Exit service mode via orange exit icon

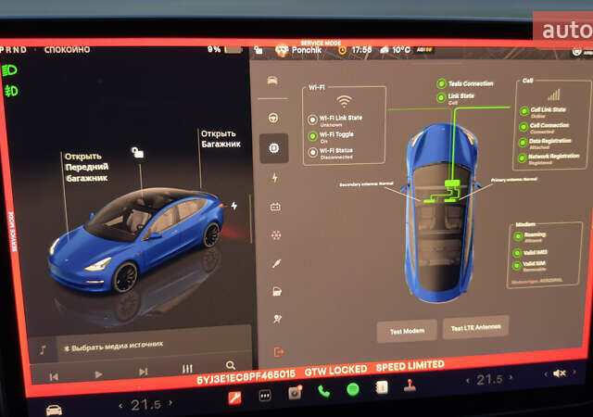click(278, 352)
